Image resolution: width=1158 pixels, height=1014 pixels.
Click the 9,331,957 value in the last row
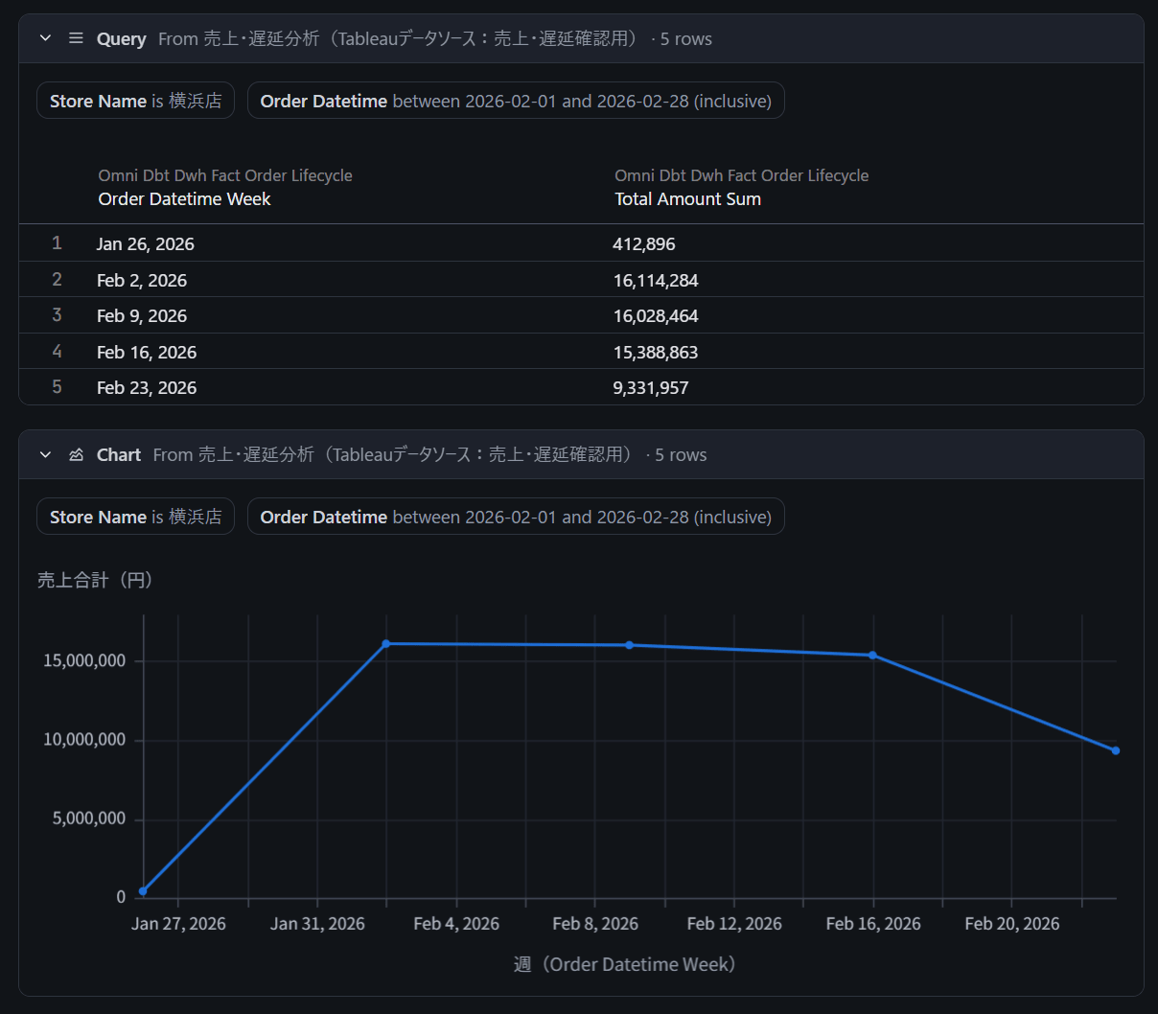coord(651,387)
